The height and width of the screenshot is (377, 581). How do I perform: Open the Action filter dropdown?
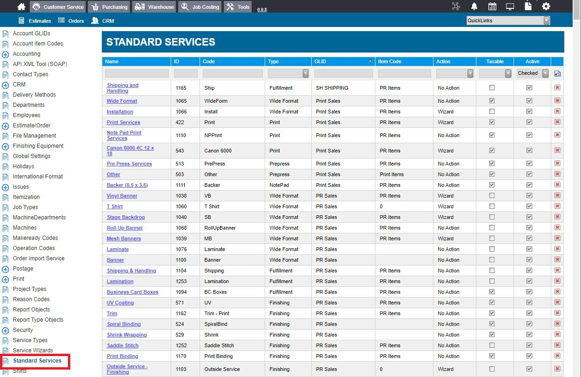(455, 73)
